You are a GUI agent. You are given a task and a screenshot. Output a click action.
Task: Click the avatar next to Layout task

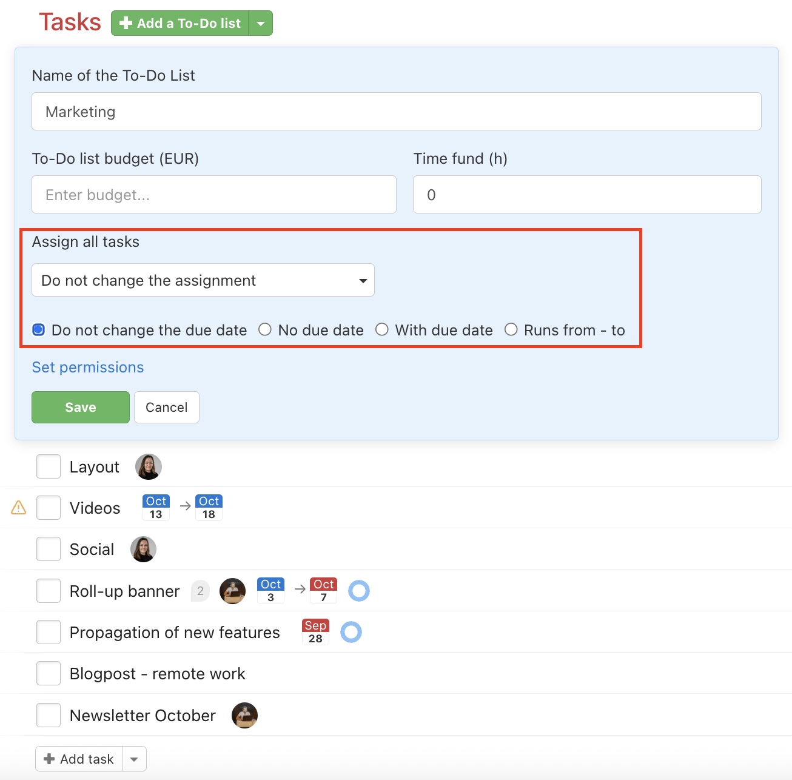coord(148,467)
